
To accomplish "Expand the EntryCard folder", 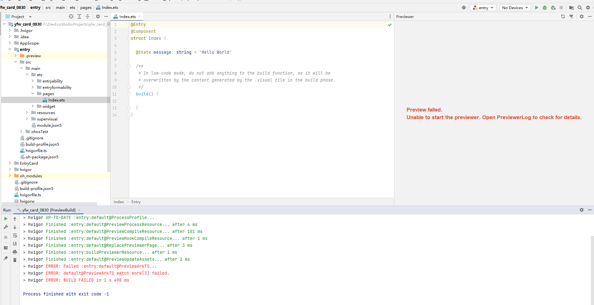I will (10, 163).
